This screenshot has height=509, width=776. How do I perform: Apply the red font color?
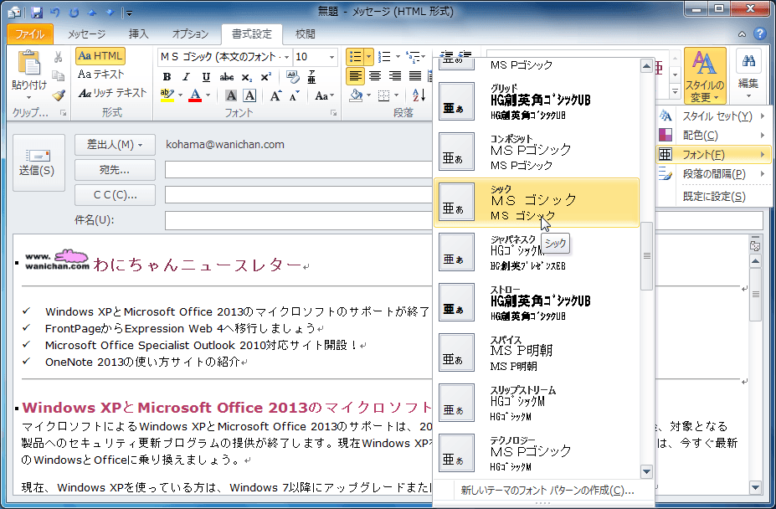pos(195,95)
